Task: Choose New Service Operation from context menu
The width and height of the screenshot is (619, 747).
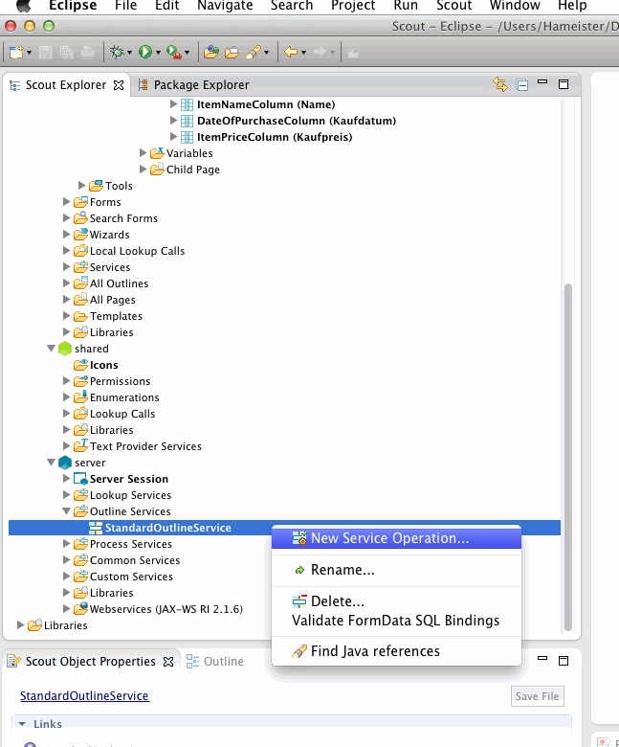Action: click(x=389, y=538)
